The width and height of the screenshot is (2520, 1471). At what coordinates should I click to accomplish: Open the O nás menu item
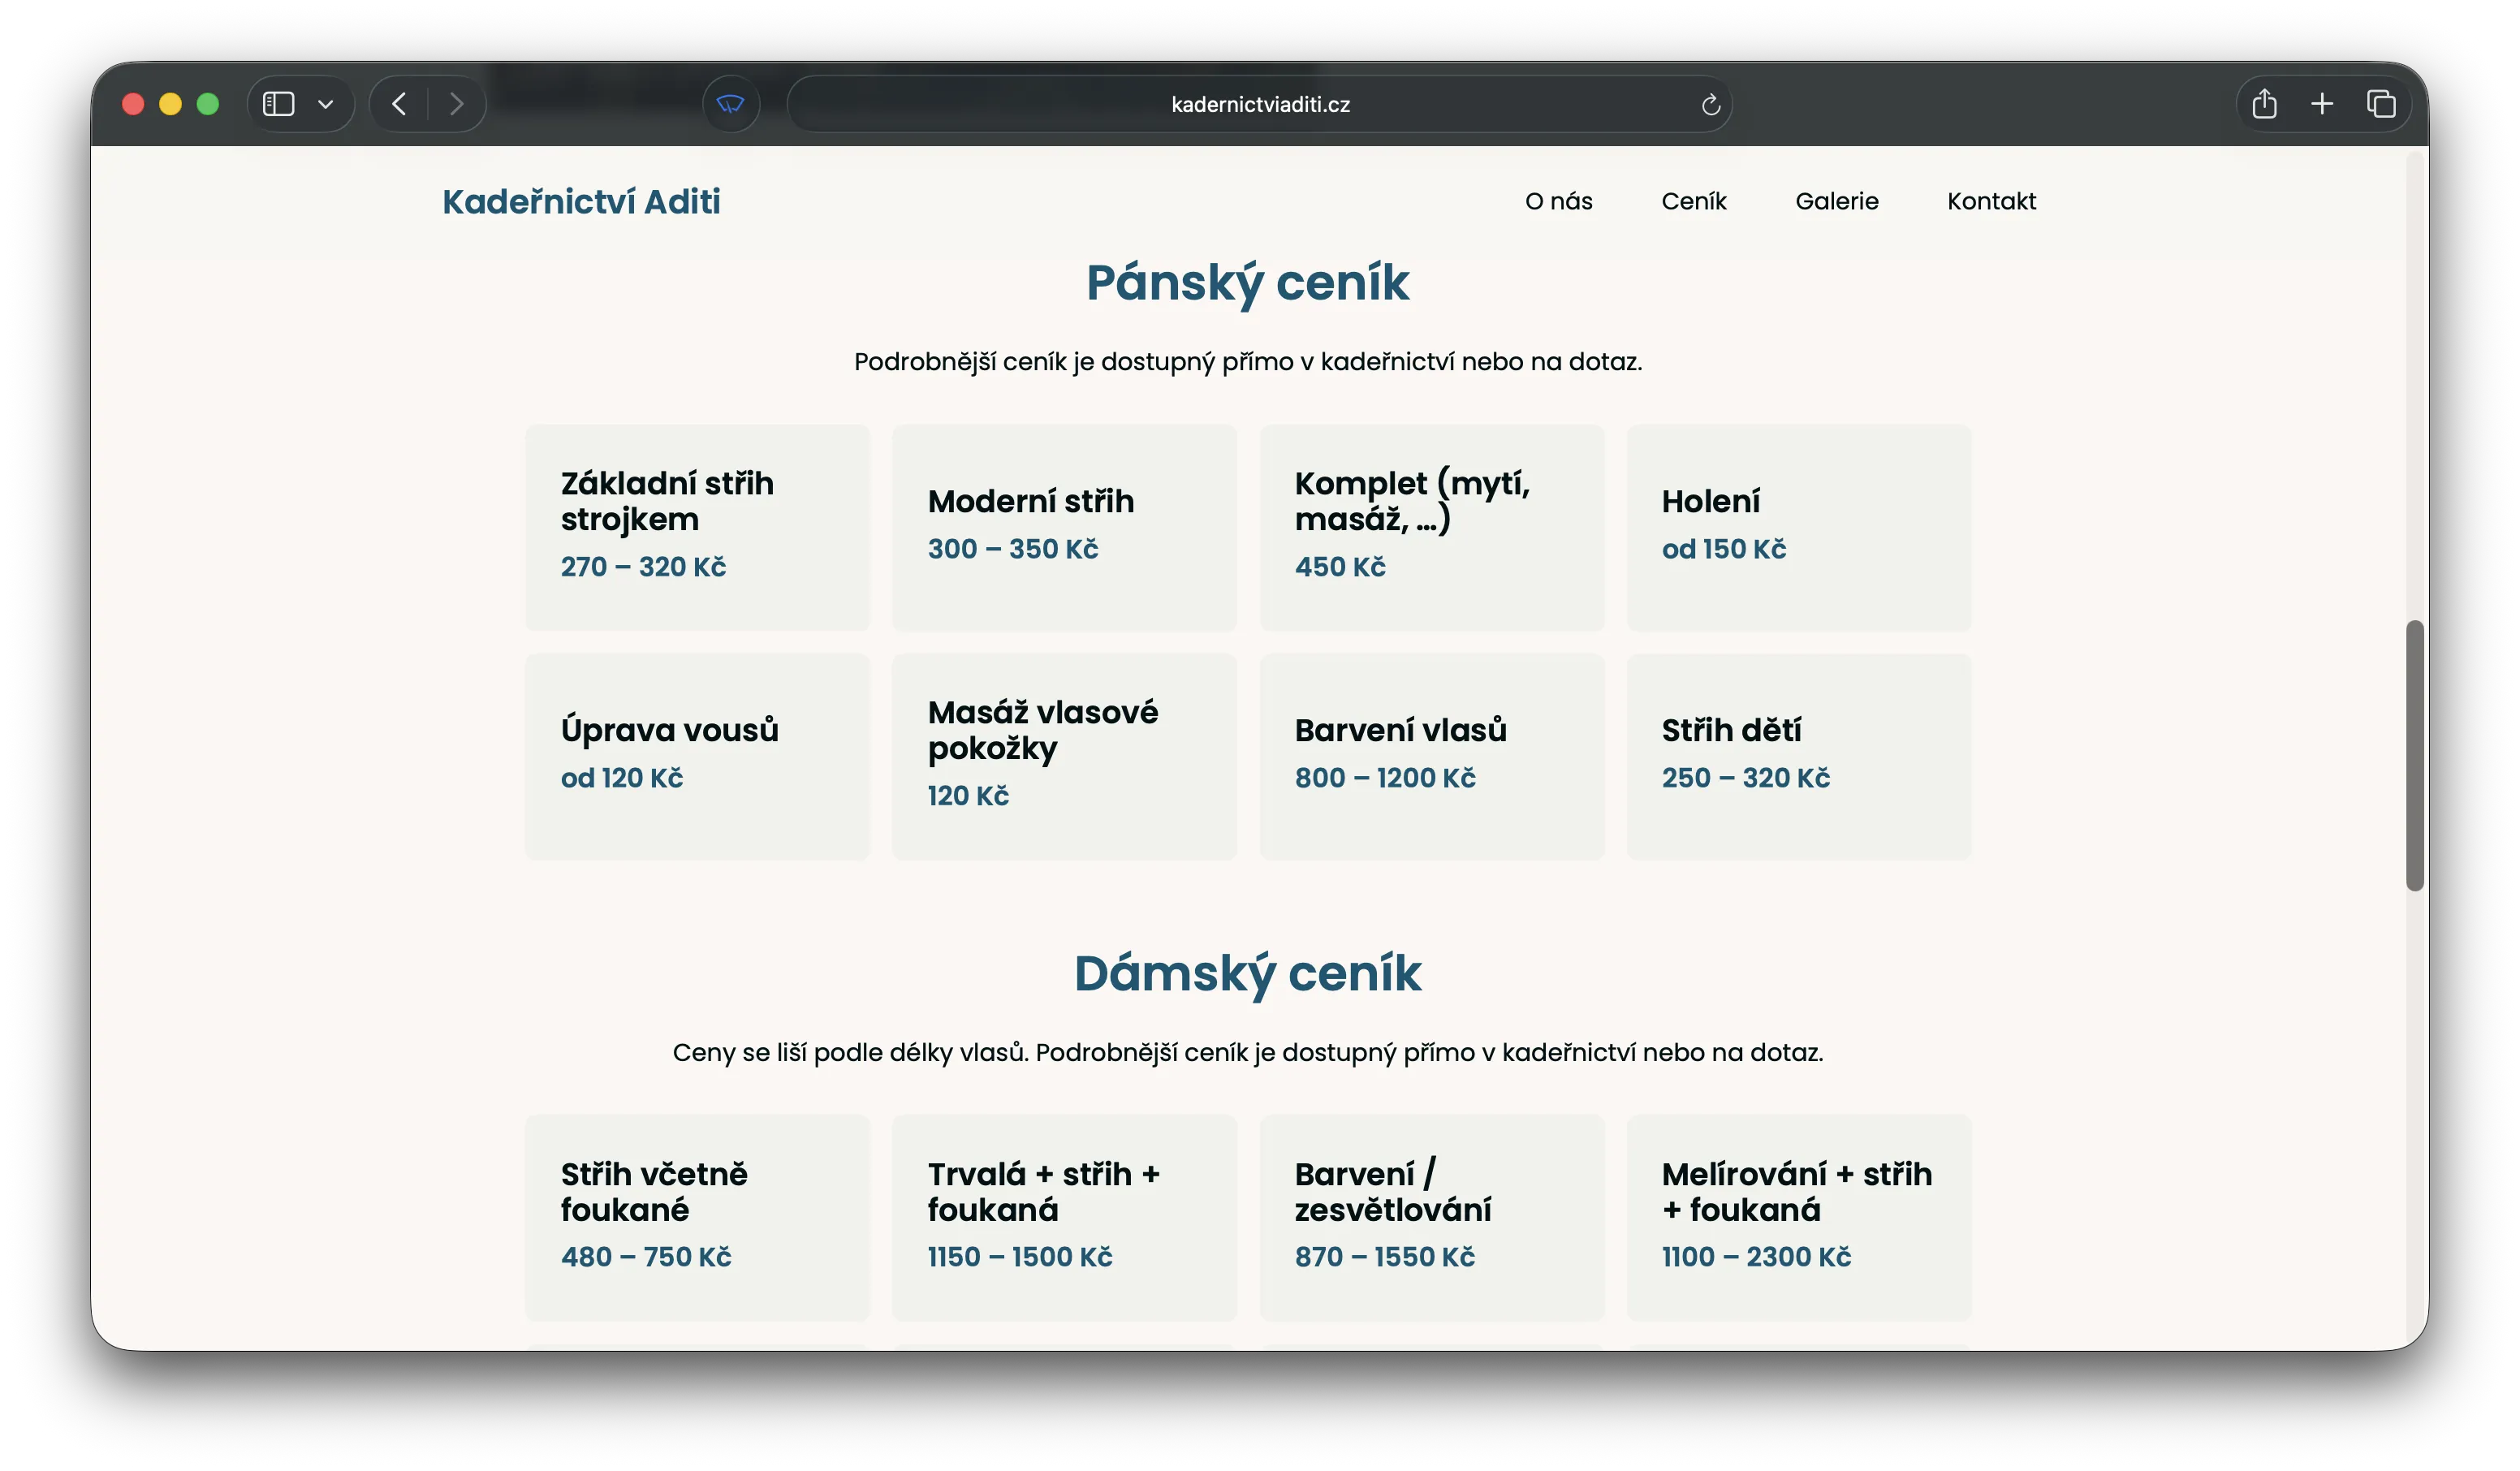1558,201
